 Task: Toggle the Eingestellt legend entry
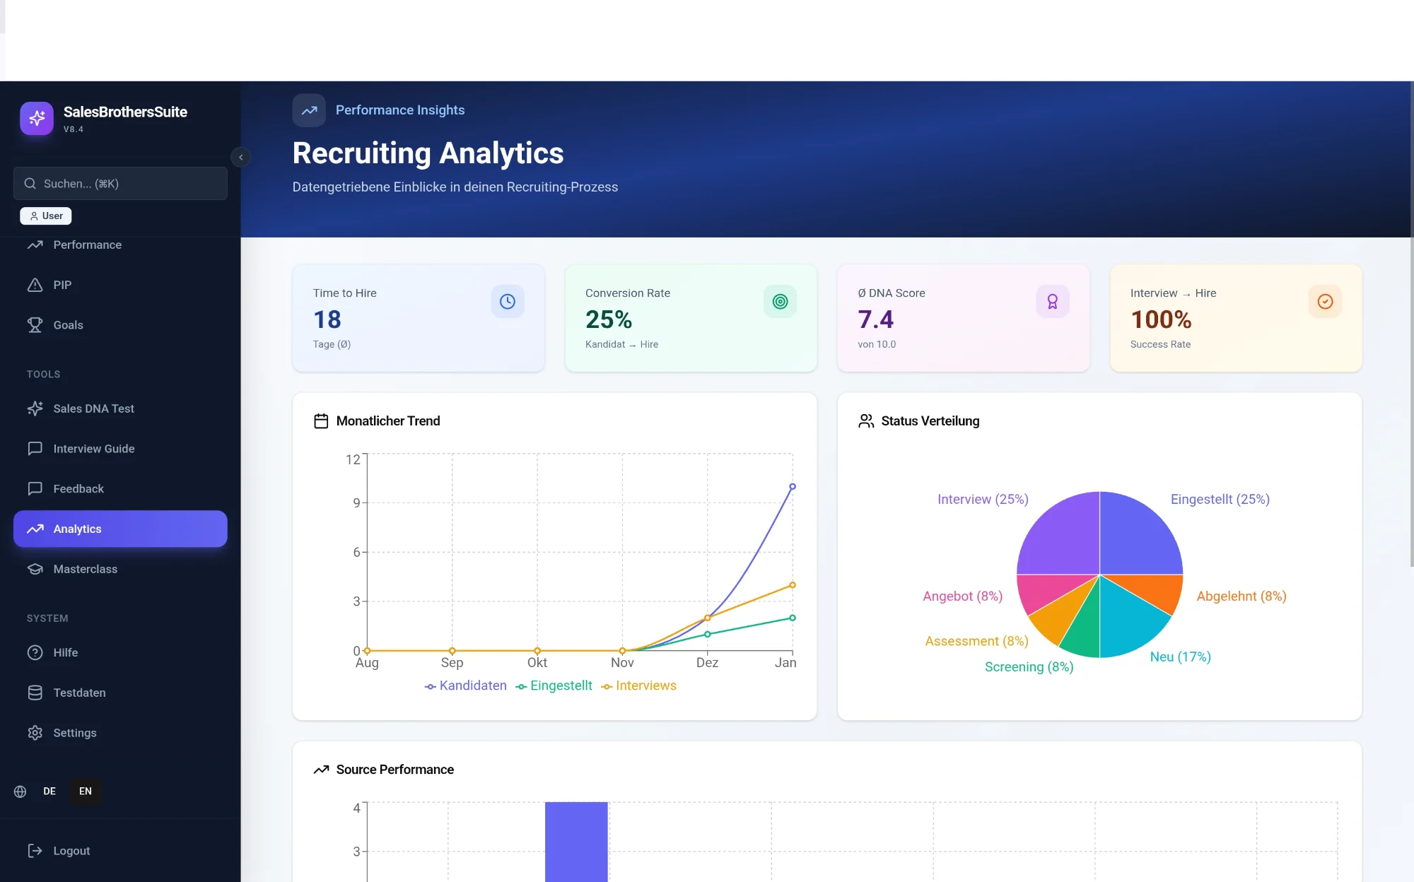(554, 685)
